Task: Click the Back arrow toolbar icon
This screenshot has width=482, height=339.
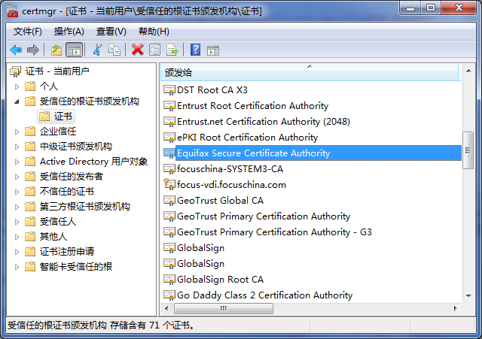Action: coord(16,50)
